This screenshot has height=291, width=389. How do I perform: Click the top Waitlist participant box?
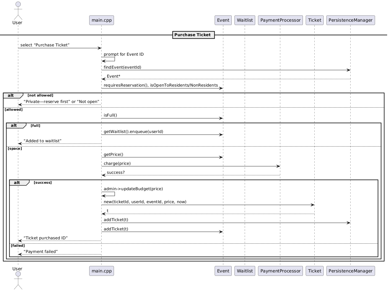pyautogui.click(x=245, y=20)
